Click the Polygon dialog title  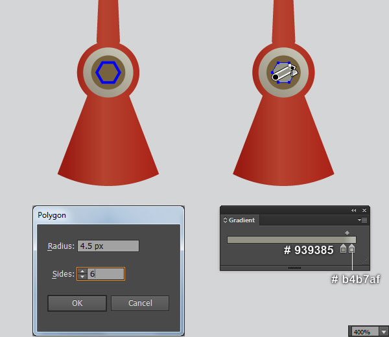(52, 215)
